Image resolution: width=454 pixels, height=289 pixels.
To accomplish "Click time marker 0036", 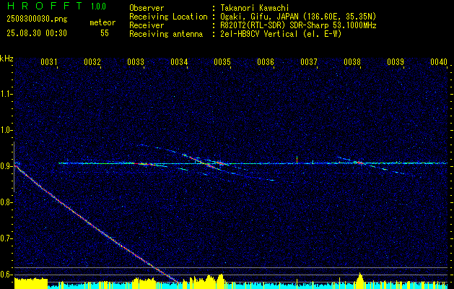I will click(266, 62).
